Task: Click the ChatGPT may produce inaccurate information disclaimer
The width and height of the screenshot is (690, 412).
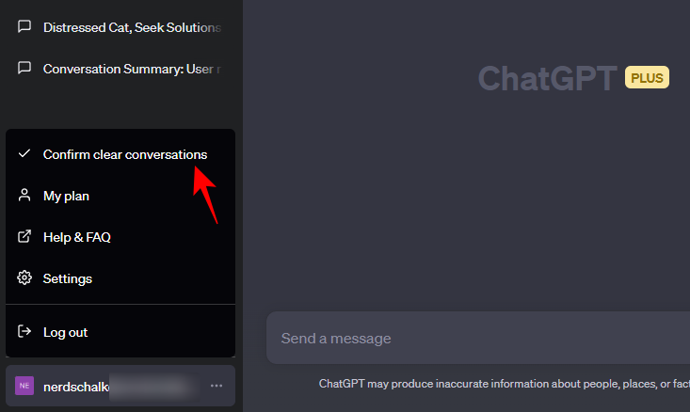Action: click(505, 384)
